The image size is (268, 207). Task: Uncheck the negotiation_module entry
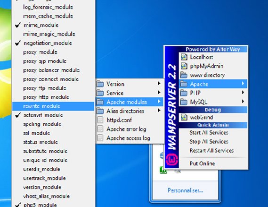[x=18, y=43]
